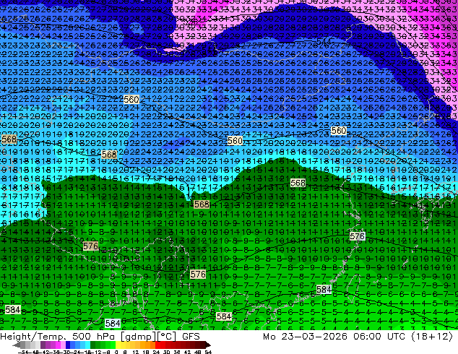Image resolution: width=458 pixels, height=354 pixels.
Task: Click the "06:00" time value
Action: tap(367, 337)
